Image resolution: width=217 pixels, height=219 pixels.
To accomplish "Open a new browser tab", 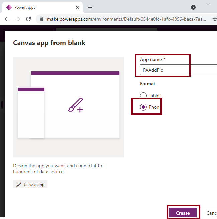I will pyautogui.click(x=90, y=7).
